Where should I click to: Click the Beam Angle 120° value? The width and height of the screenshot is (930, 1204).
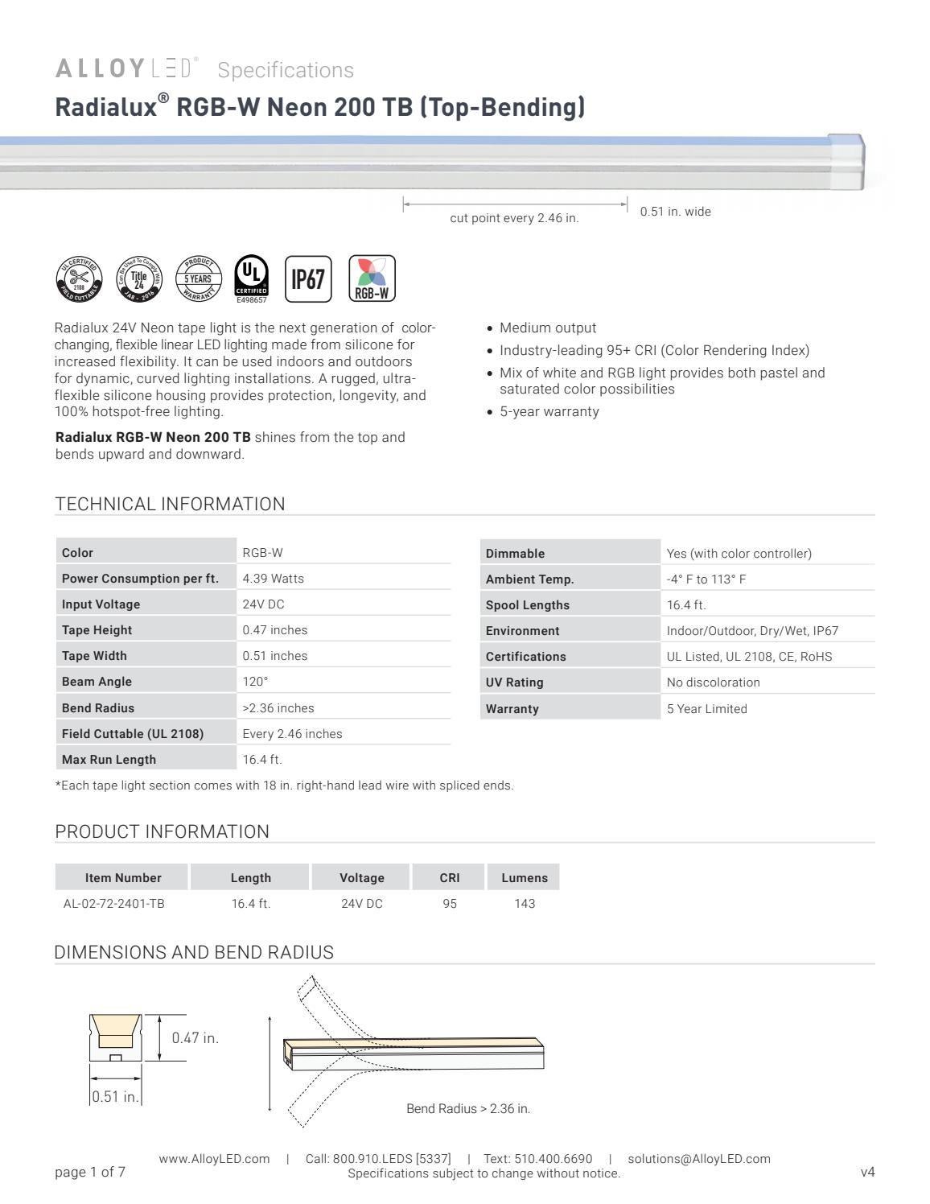(255, 682)
